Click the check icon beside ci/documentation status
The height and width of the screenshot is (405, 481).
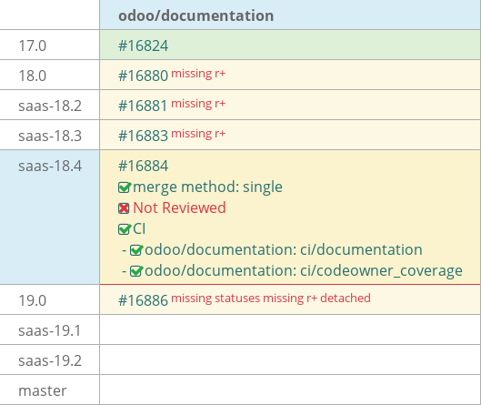coord(136,250)
